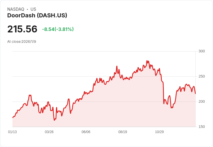Click the lowest dip of the price line
The width and height of the screenshot is (213, 147).
pyautogui.click(x=54, y=120)
